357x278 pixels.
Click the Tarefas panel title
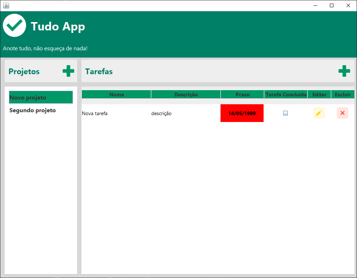[x=99, y=71]
